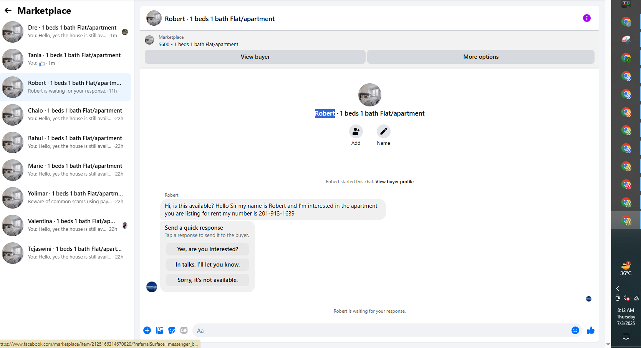Open the weather 36°C widget
This screenshot has height=348, width=641.
point(626,269)
